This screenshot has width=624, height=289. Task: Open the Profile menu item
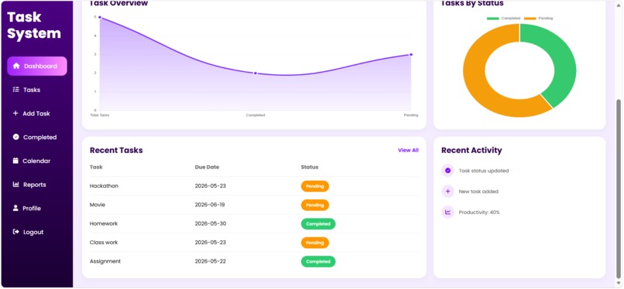[37, 208]
